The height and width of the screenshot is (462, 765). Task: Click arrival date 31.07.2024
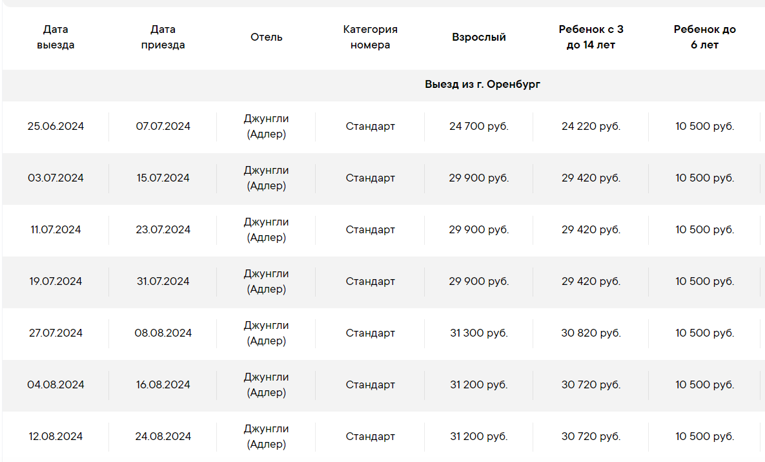[x=163, y=282]
